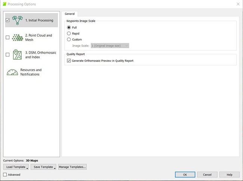Uncheck the Initial Processing step checkbox
The image size is (243, 181).
[7, 20]
